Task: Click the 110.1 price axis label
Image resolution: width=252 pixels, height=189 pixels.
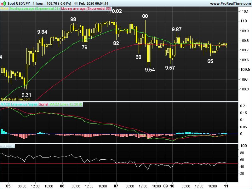Action: [x=244, y=11]
